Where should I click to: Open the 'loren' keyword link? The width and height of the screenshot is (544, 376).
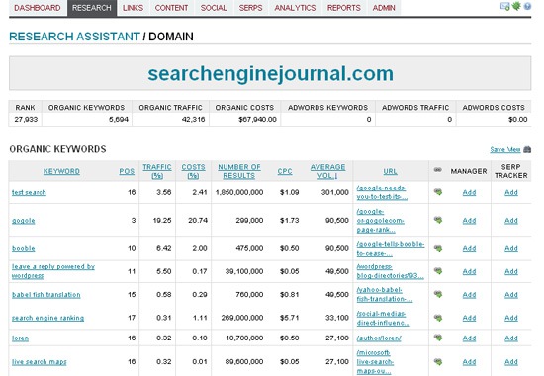point(20,338)
